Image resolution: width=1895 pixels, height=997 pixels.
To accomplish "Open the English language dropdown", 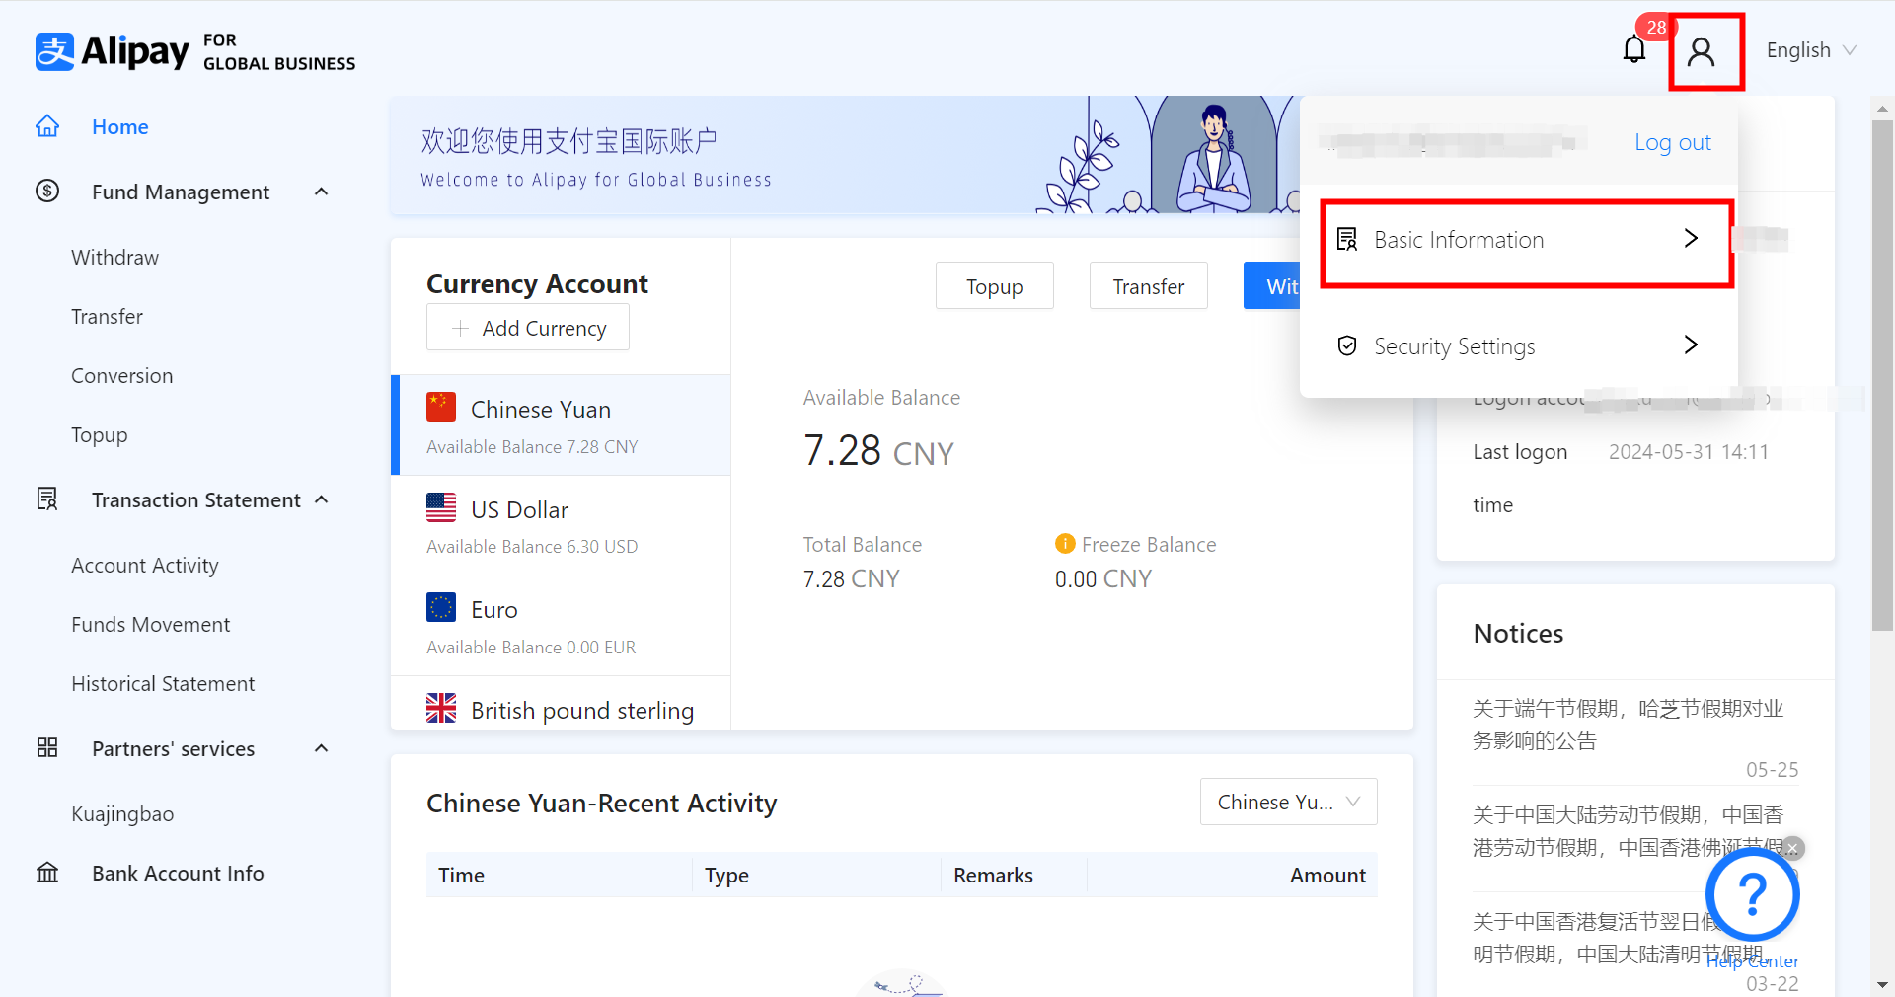I will pos(1810,50).
